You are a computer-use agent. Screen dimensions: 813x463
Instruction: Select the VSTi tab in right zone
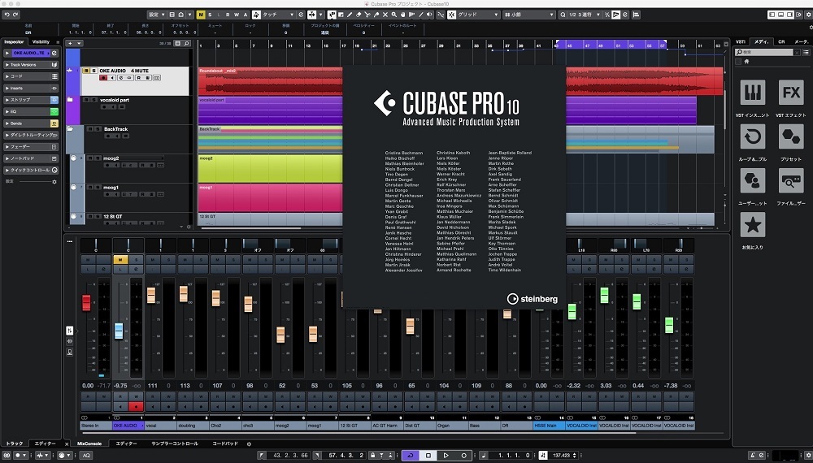[741, 42]
